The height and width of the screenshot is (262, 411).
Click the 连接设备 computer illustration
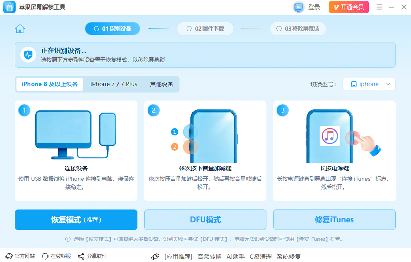tap(76, 135)
